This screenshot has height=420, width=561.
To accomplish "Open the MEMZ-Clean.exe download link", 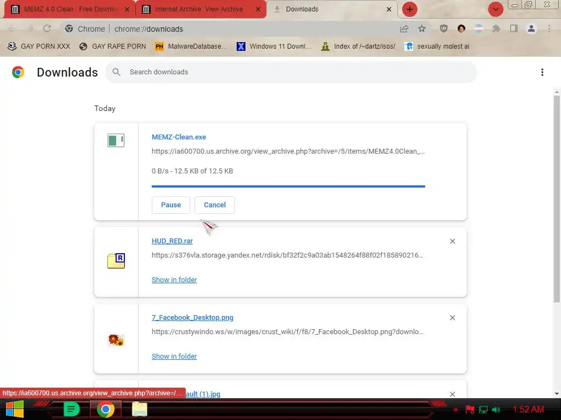I will tap(179, 137).
